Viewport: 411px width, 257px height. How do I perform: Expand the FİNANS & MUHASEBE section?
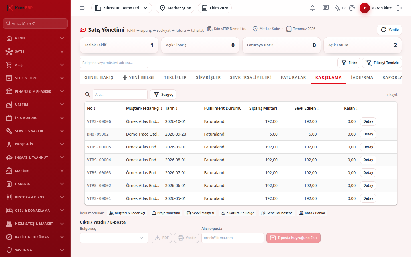click(35, 91)
